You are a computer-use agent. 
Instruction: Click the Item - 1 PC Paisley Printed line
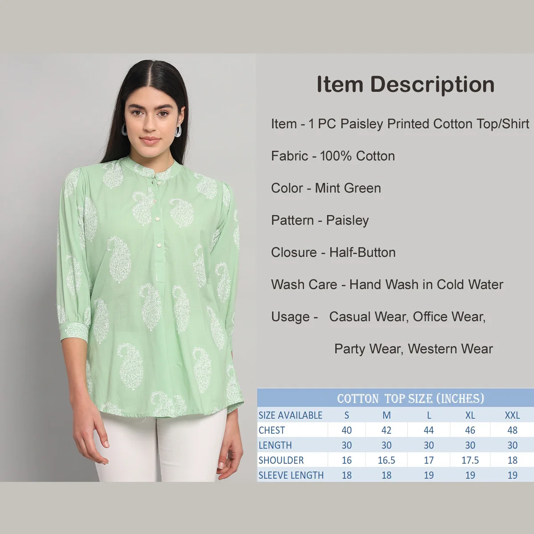pyautogui.click(x=400, y=124)
